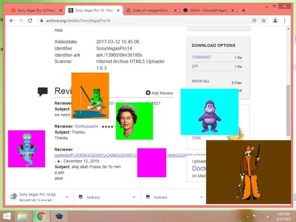Click Chrome icon in taskbar
The width and height of the screenshot is (296, 222).
[x=41, y=216]
